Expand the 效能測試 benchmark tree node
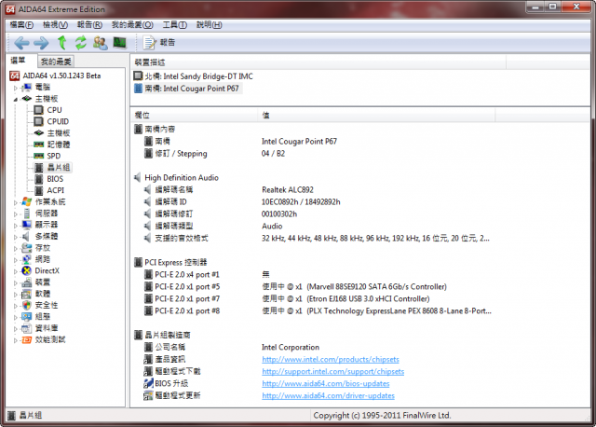This screenshot has width=596, height=427. coord(15,339)
